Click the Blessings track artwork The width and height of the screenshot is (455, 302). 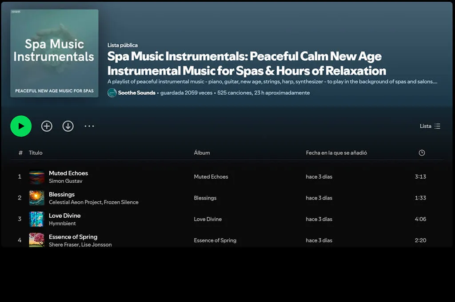[x=36, y=198]
